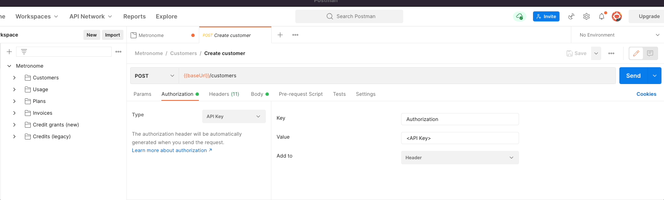
Task: Switch to edit mode pencil icon
Action: click(x=636, y=53)
